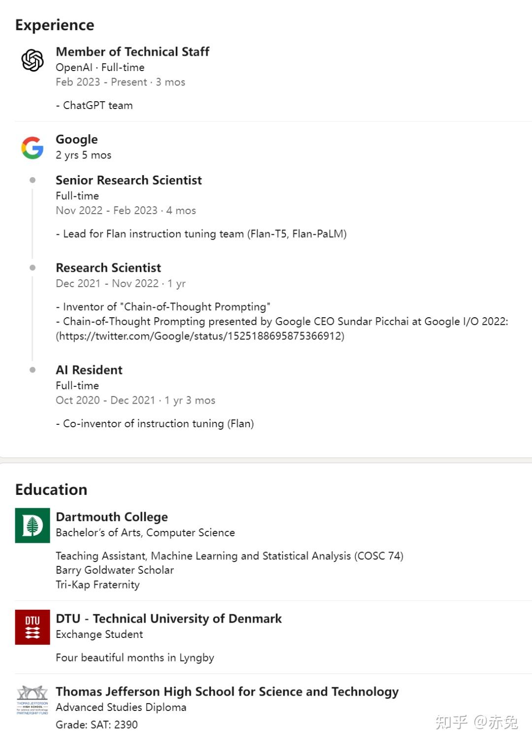The image size is (532, 744).
Task: Click the OpenAI company logo
Action: point(33,60)
